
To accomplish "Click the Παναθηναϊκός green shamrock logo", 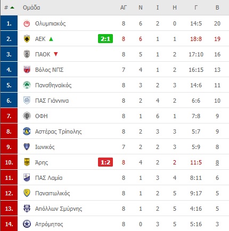I will click(x=27, y=85).
